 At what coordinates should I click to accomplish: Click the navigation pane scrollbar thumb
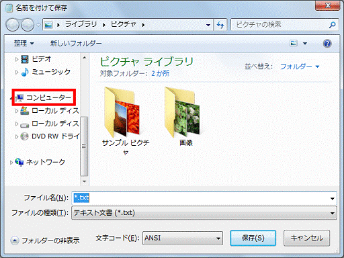(x=84, y=146)
